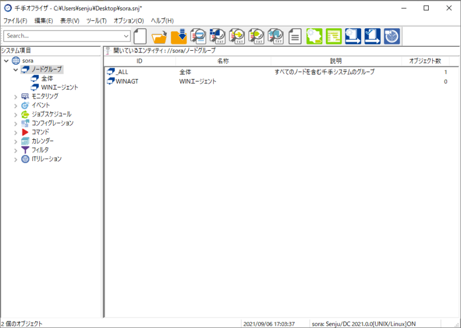461x328 pixels.
Task: Select the WINエージェント tree item
Action: point(60,87)
